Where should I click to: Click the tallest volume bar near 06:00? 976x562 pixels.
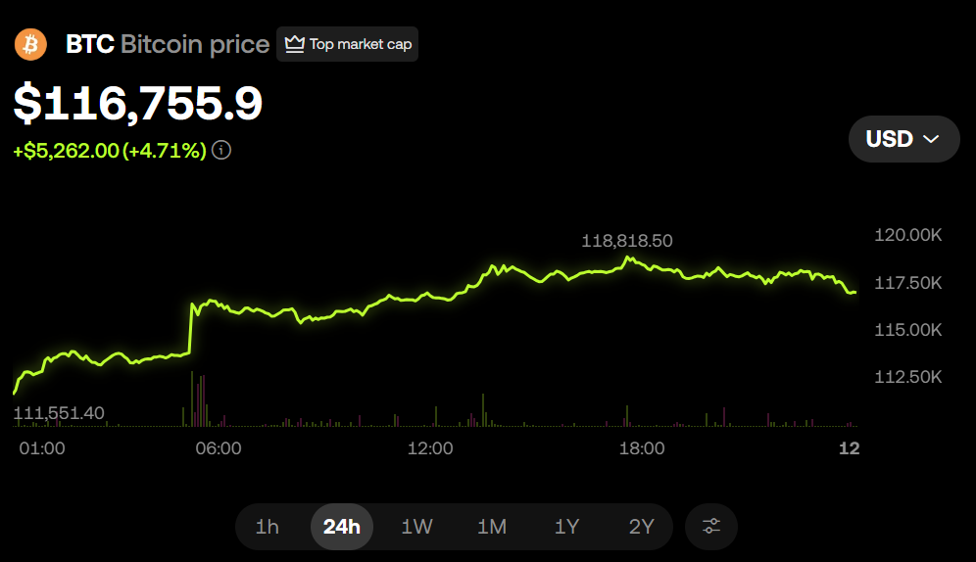[192, 398]
